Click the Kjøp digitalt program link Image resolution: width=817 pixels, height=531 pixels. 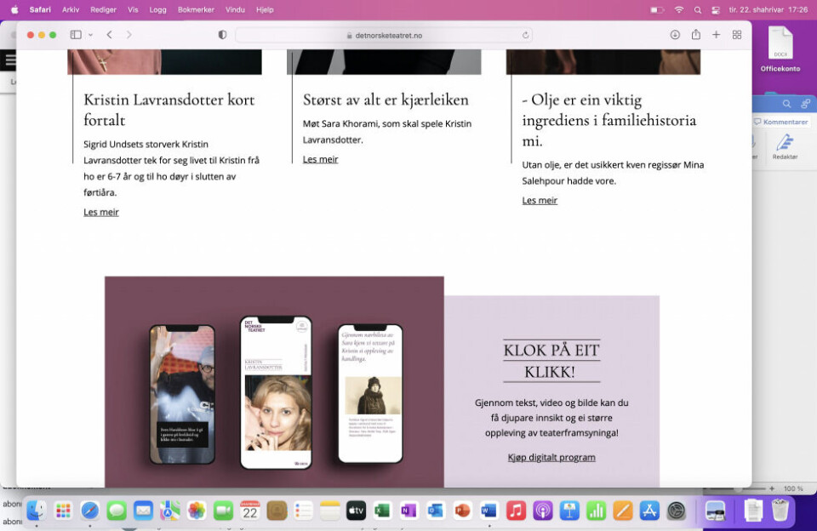pos(551,457)
